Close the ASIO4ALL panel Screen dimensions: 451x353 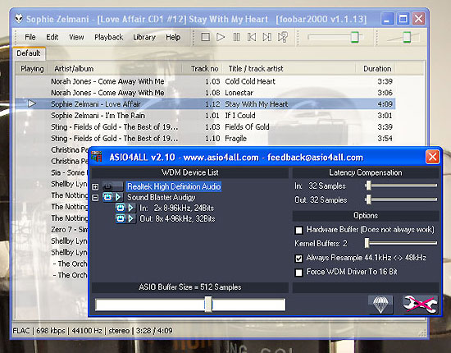tap(432, 157)
